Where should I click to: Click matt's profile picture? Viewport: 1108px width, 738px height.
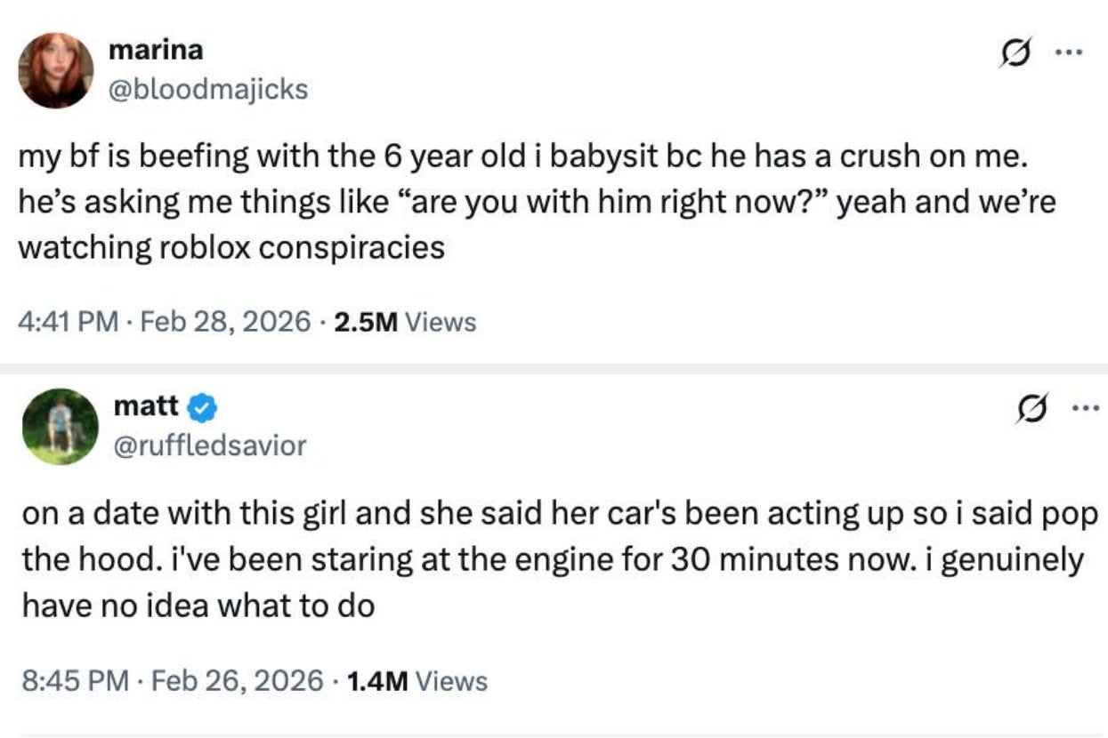pyautogui.click(x=58, y=427)
